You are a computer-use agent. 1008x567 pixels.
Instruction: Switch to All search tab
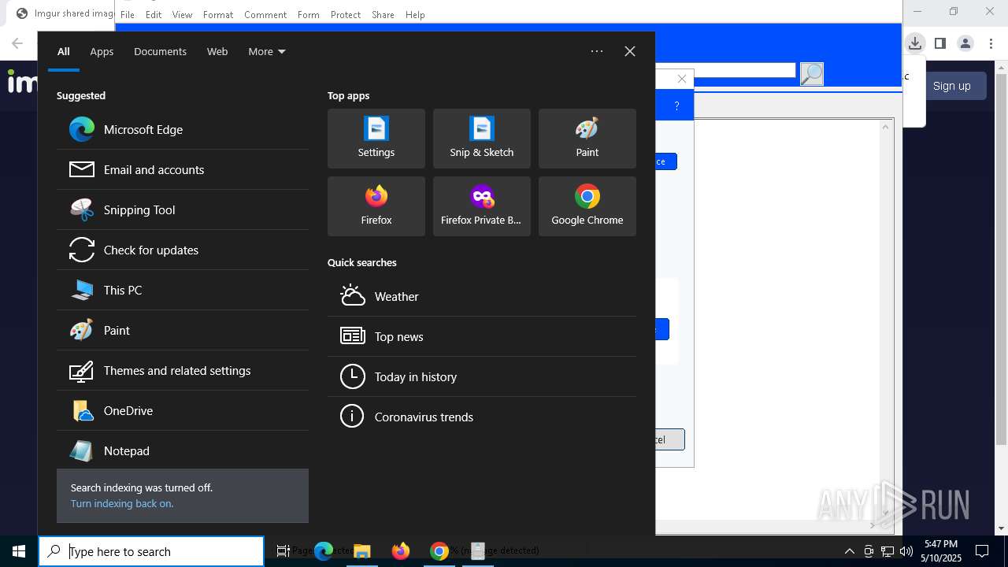64,51
